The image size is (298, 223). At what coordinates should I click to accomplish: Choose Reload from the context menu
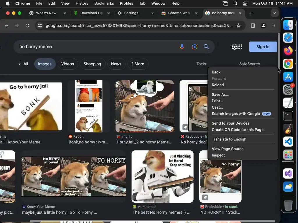tap(243, 85)
